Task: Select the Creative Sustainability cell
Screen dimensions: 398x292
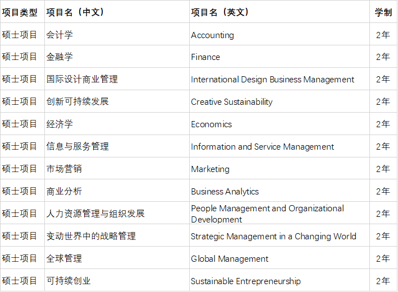Action: coord(232,102)
